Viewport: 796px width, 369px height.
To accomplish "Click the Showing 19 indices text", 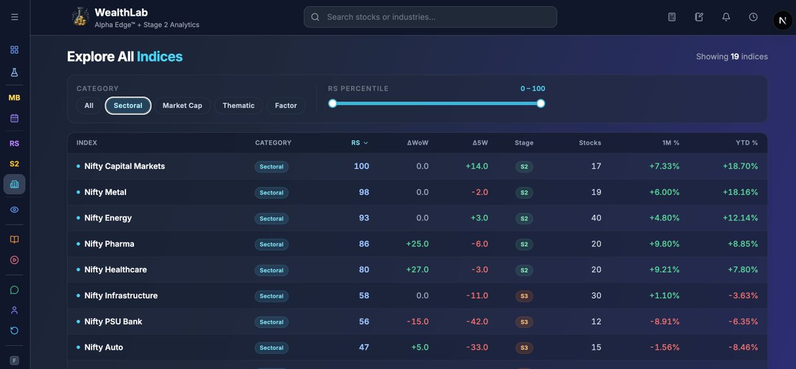I will 732,56.
